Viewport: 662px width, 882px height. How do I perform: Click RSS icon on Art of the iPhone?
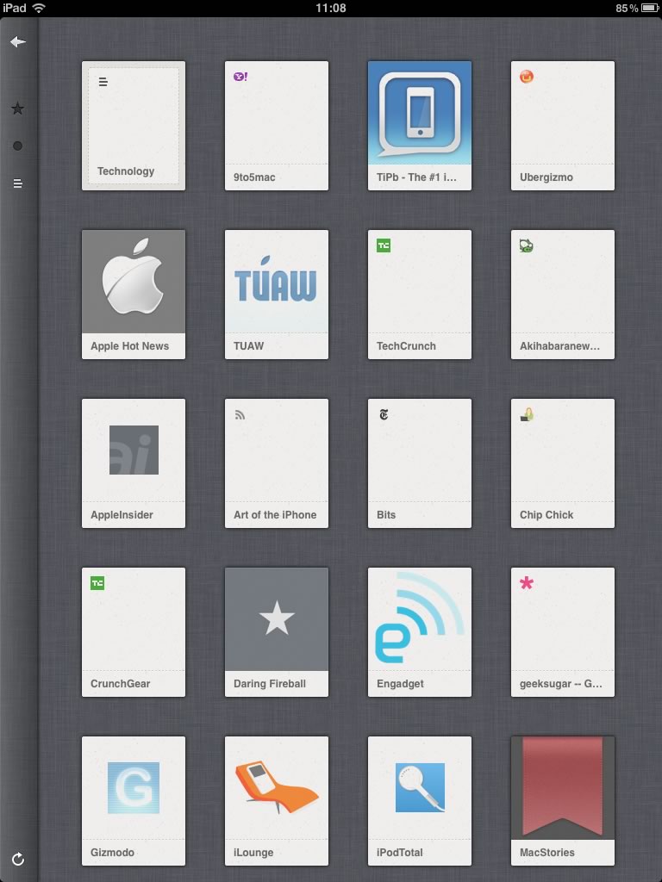coord(240,414)
